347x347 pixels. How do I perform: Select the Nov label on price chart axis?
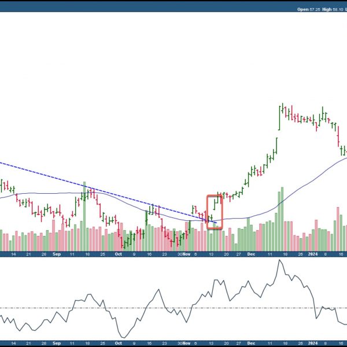[x=186, y=254]
